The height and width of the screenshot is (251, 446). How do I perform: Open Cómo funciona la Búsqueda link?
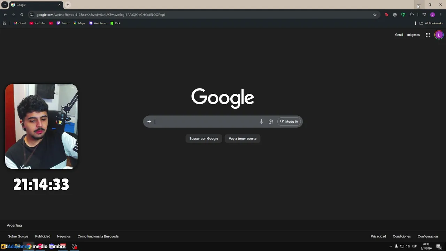click(x=98, y=236)
